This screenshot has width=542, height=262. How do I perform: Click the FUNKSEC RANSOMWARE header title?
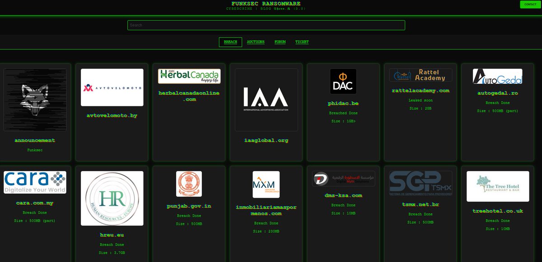(266, 3)
